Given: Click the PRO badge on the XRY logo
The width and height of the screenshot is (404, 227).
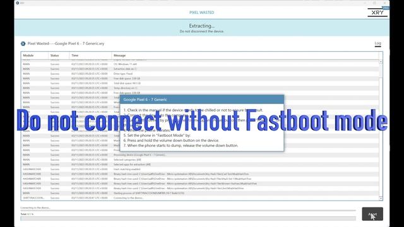Looking at the screenshot, I should [386, 8].
